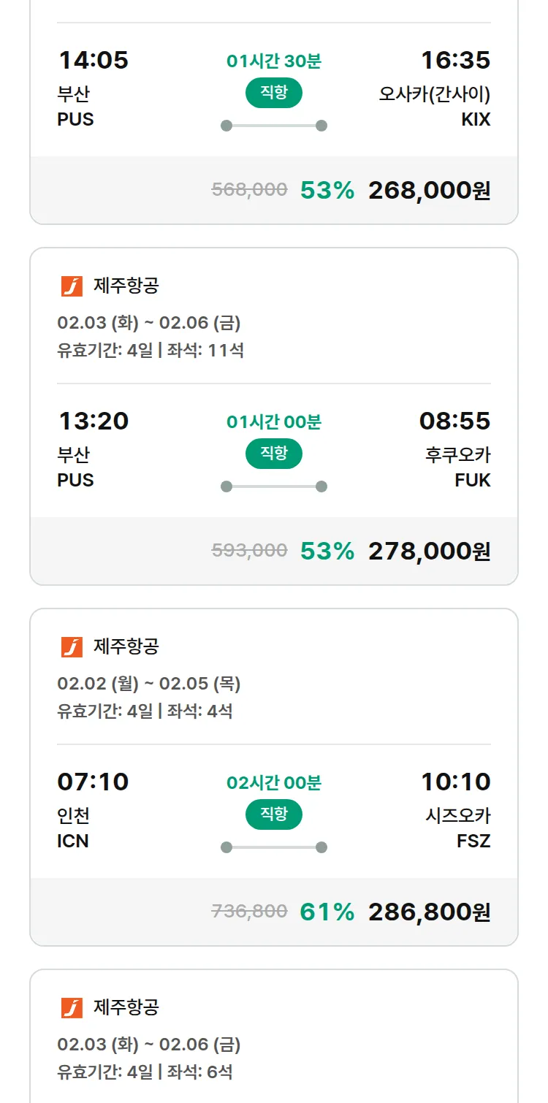Click the 61% discount label

327,912
